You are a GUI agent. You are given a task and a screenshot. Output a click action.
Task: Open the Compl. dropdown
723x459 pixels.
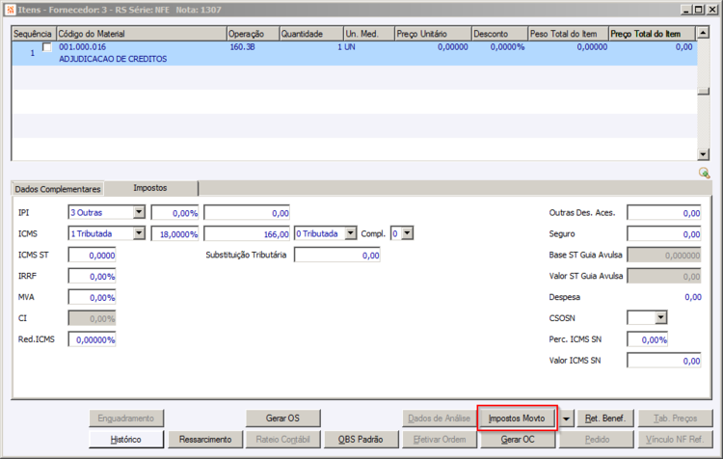407,233
